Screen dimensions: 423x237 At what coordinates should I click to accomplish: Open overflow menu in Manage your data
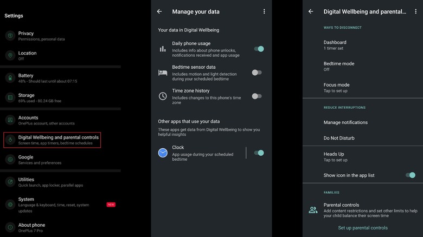(x=264, y=11)
